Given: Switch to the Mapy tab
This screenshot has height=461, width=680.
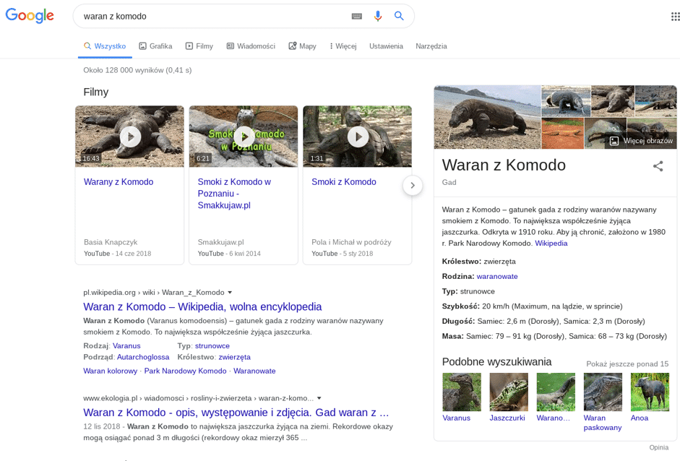Looking at the screenshot, I should pos(303,46).
